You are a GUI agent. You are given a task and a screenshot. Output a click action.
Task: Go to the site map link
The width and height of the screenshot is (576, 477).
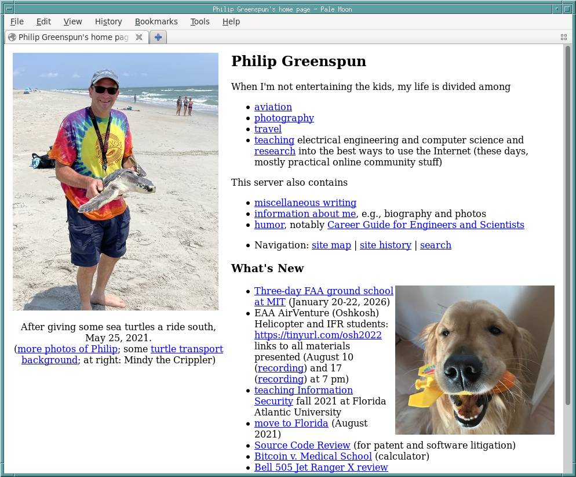pyautogui.click(x=331, y=245)
